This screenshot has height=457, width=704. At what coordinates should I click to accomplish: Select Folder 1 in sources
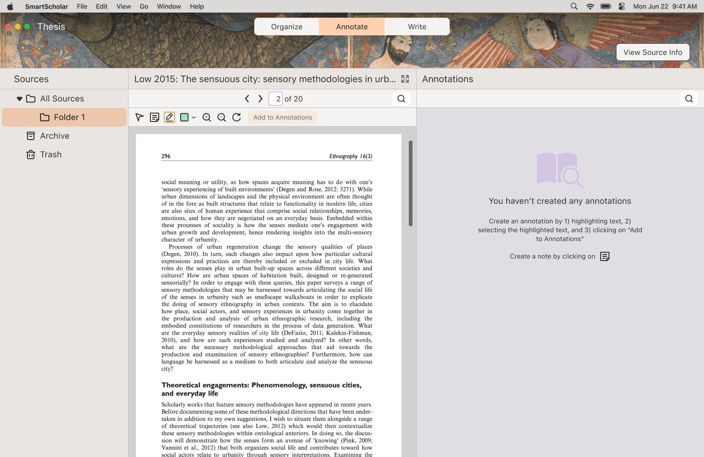tap(64, 117)
